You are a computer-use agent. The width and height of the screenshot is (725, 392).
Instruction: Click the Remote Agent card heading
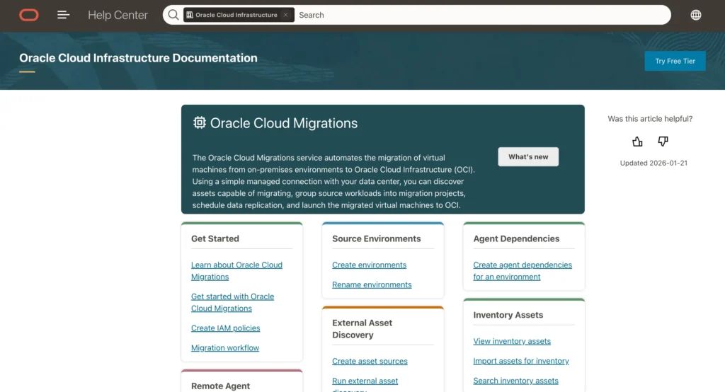(221, 386)
